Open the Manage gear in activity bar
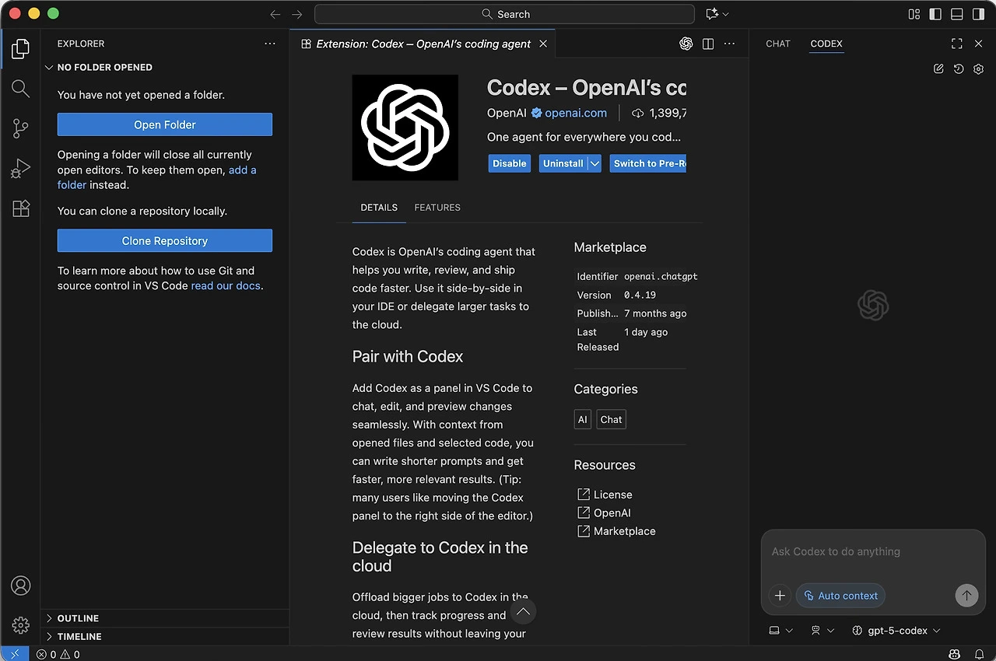Viewport: 996px width, 661px height. pyautogui.click(x=21, y=624)
